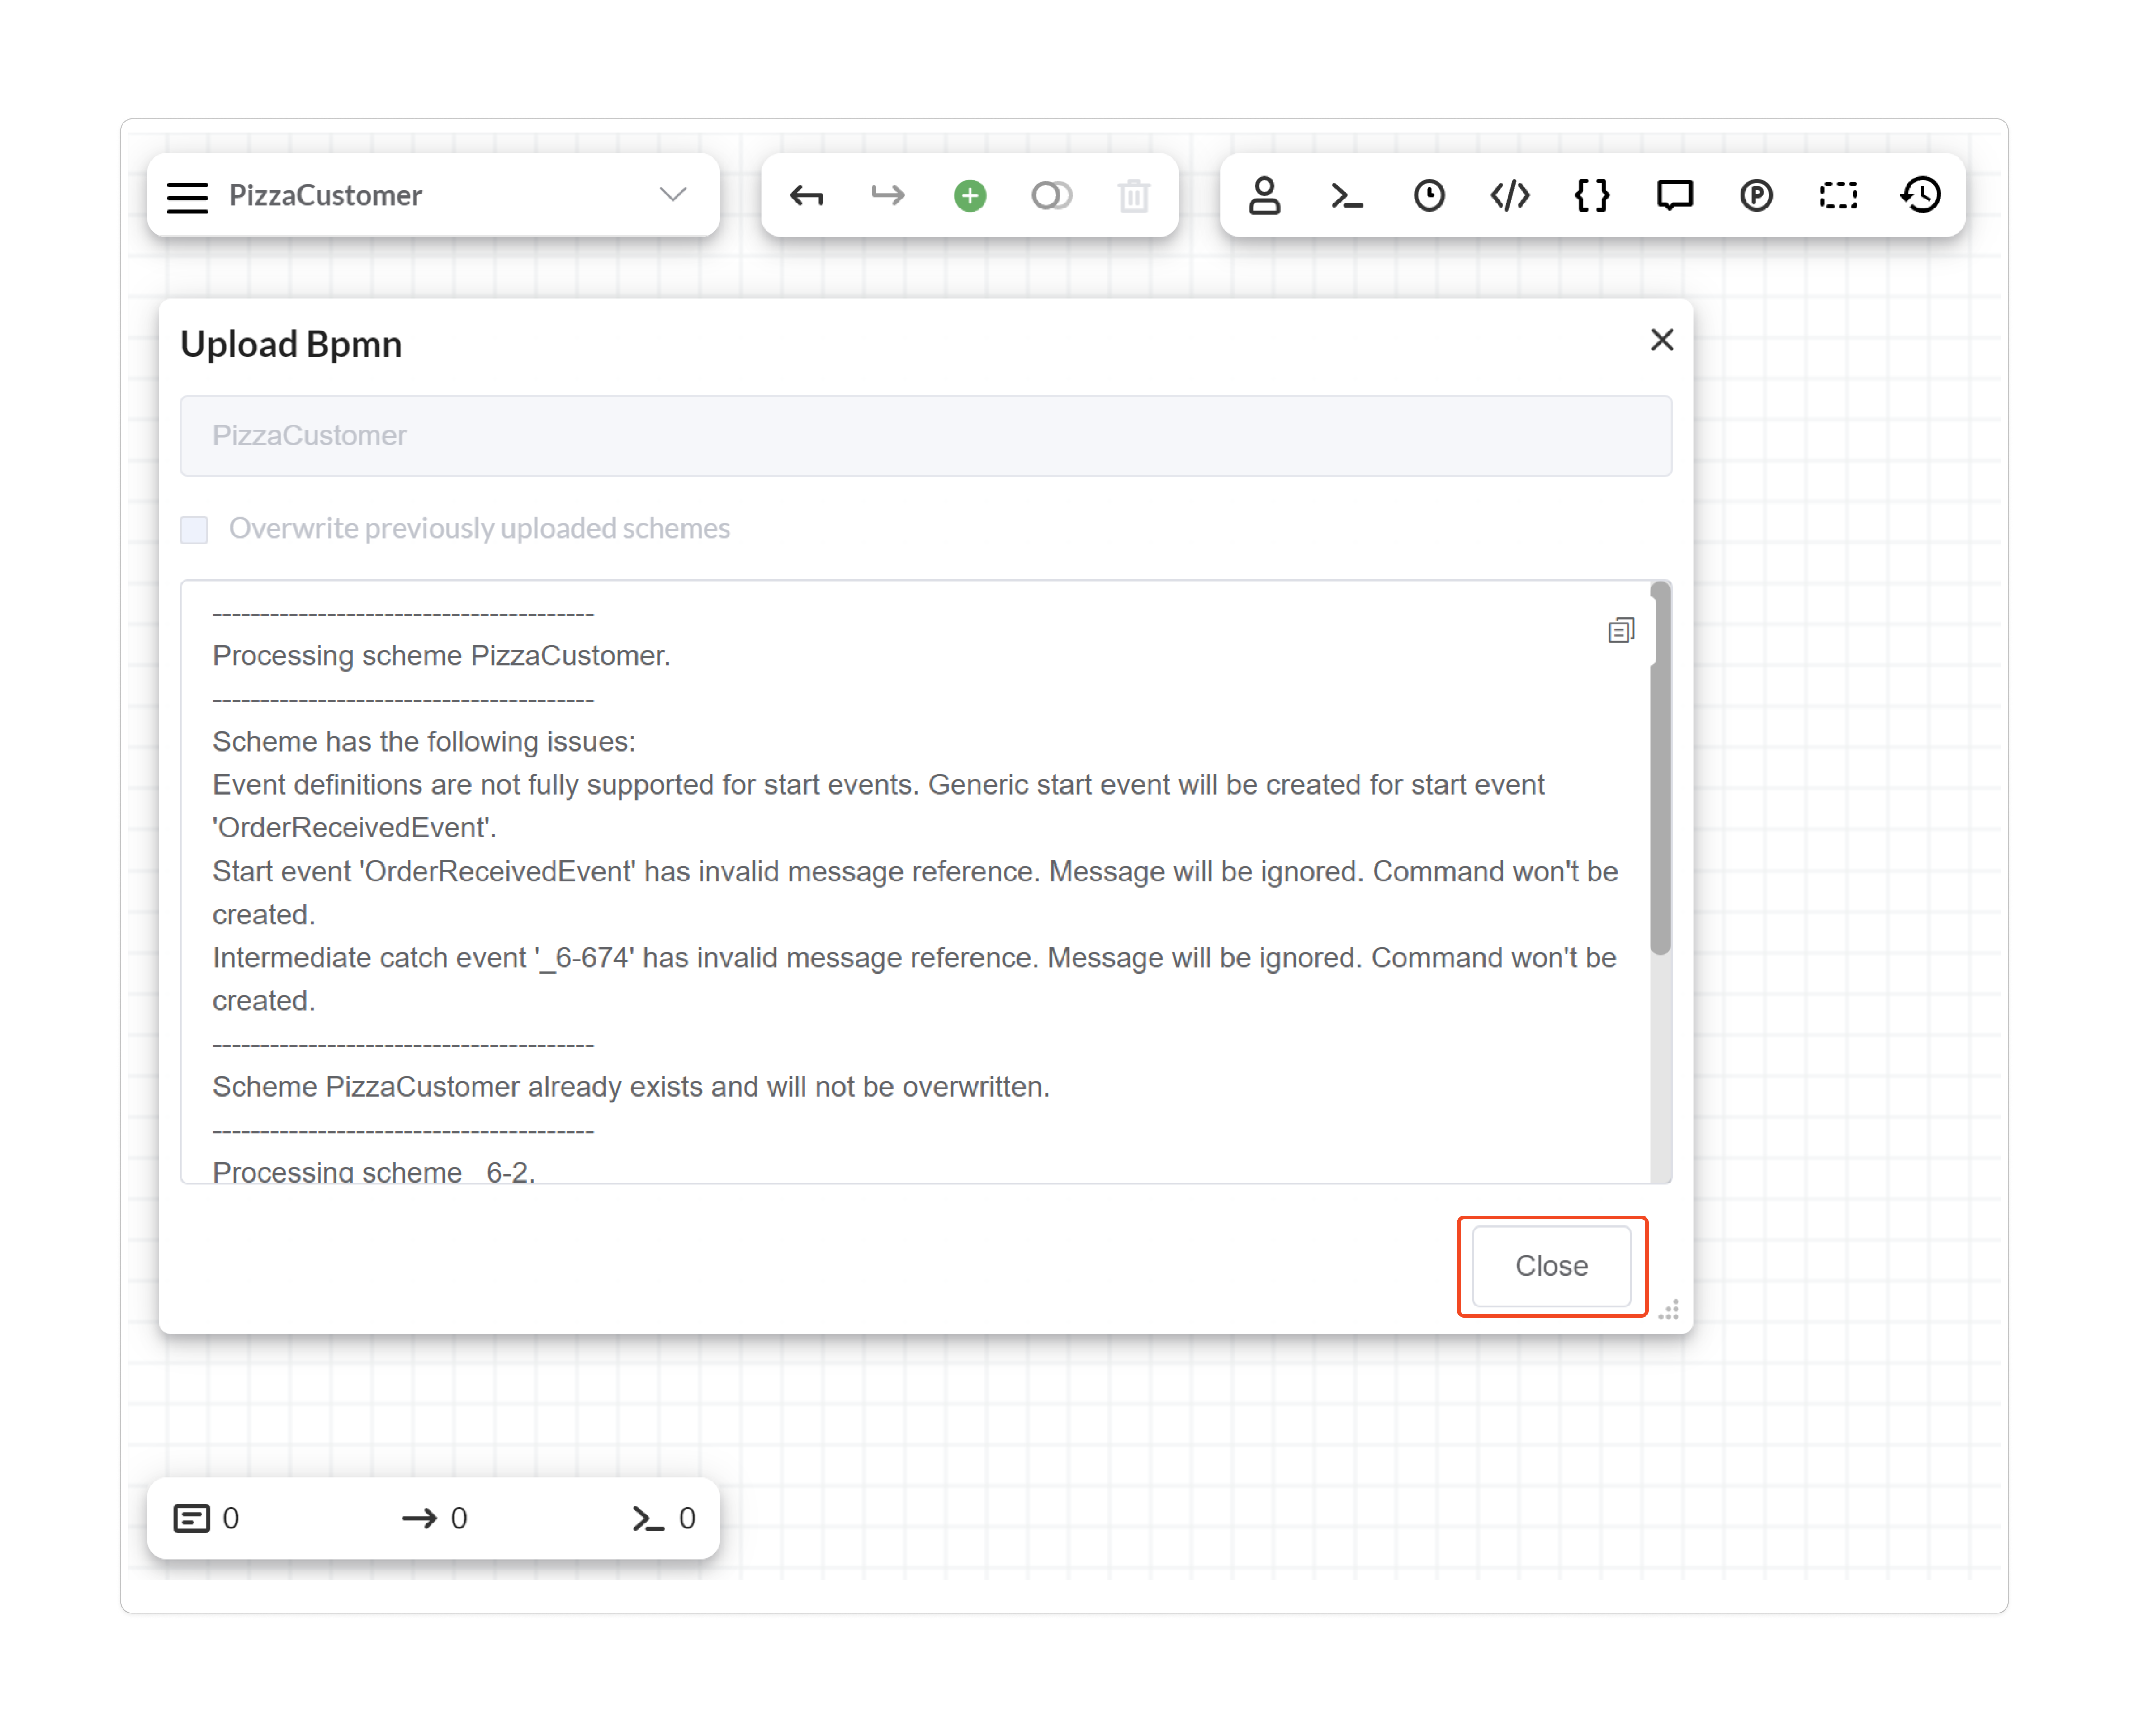The height and width of the screenshot is (1736, 2129).
Task: Click 'Scheme PizzaCustomer already exists' line
Action: 631,1087
